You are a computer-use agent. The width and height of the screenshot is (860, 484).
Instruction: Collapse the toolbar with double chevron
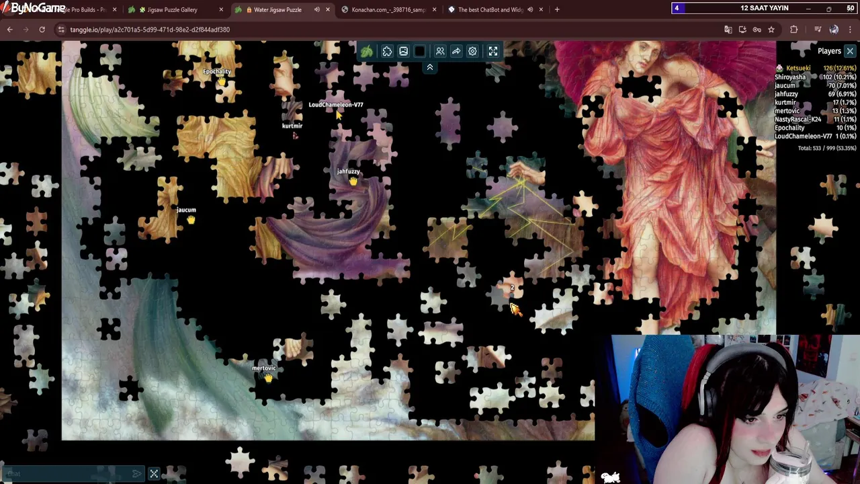pos(430,67)
